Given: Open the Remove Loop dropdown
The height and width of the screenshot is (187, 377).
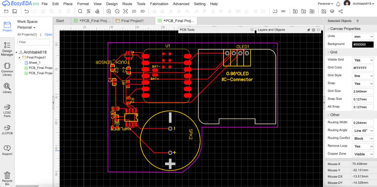Looking at the screenshot, I should click(363, 146).
